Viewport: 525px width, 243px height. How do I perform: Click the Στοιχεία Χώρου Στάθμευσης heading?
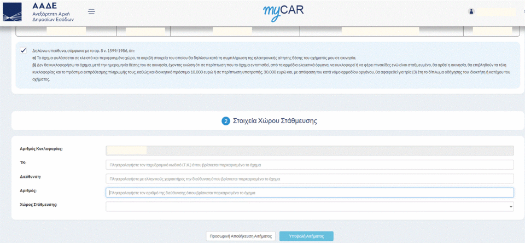pos(275,120)
